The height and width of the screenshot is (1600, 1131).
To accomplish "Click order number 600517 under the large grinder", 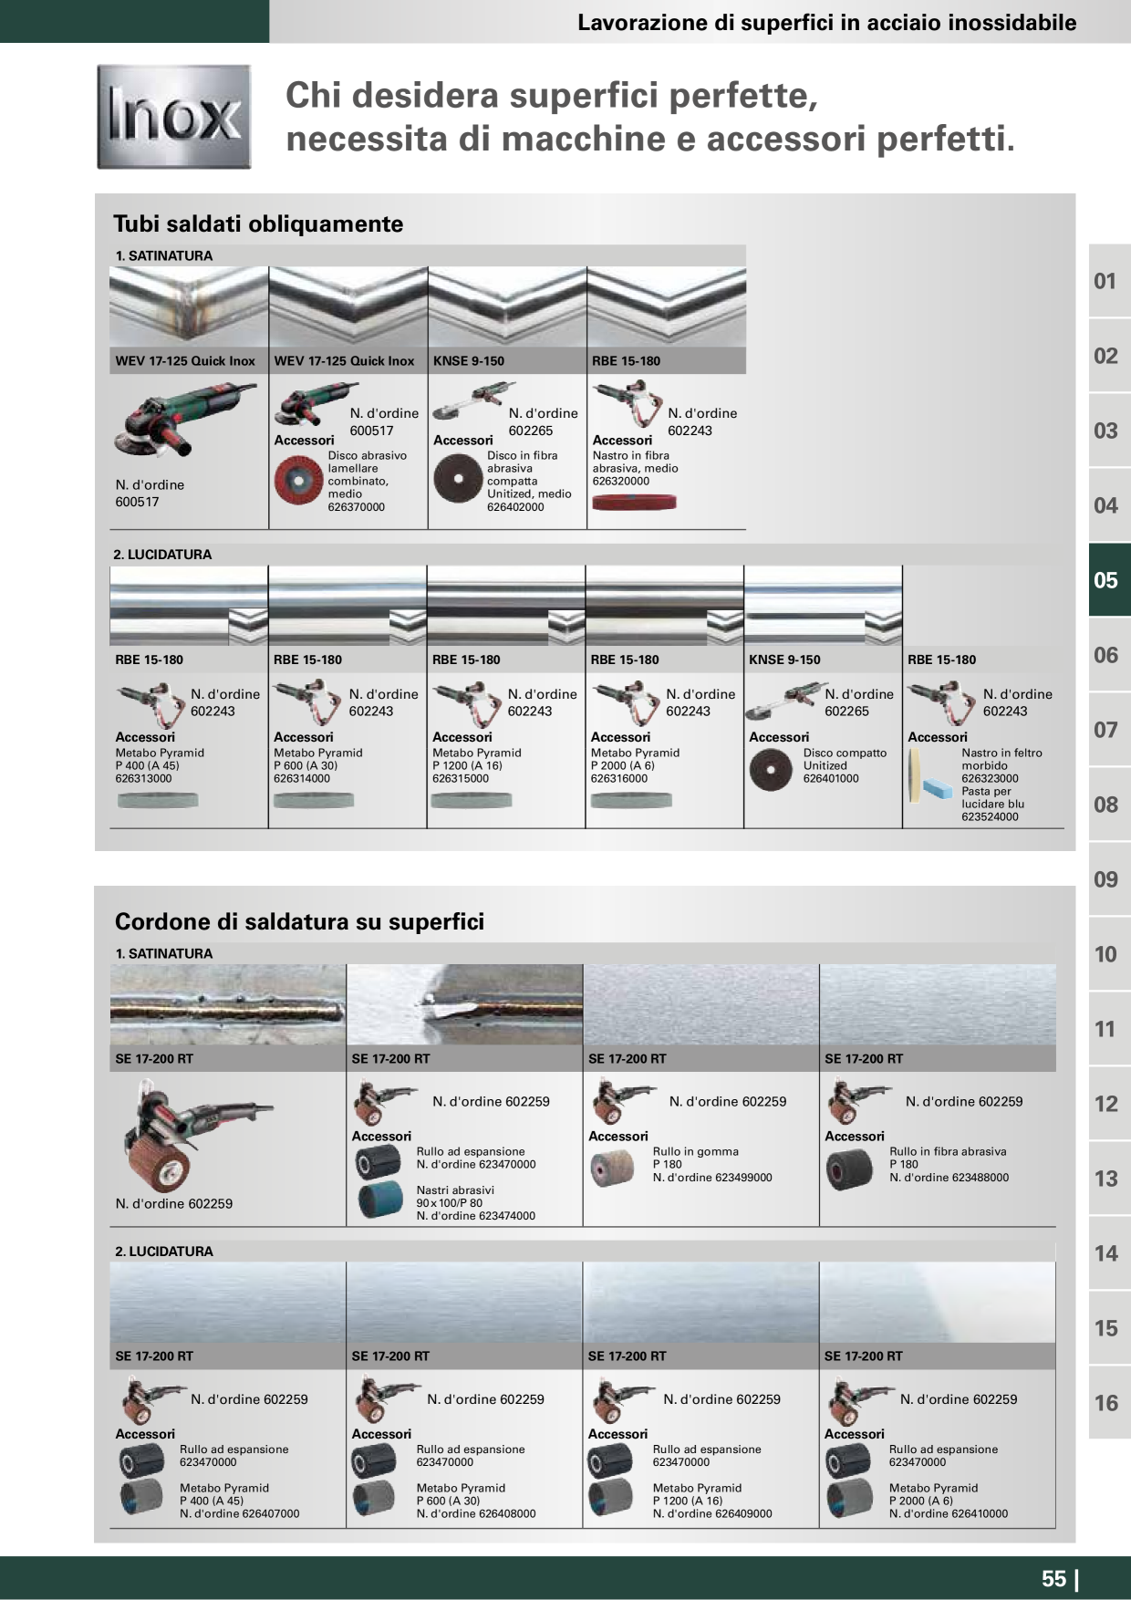I will tap(137, 502).
